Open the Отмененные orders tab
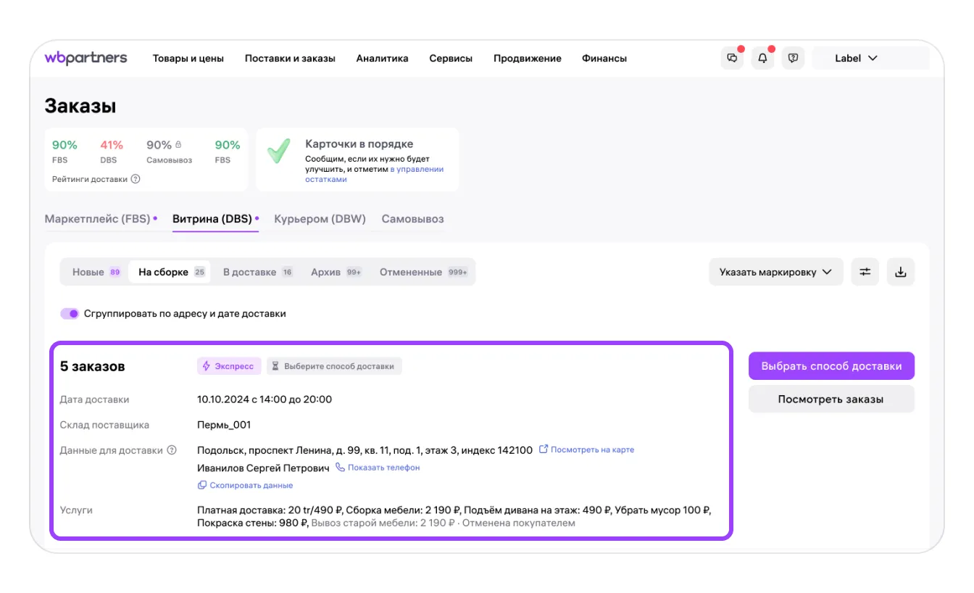The image size is (974, 593). click(423, 272)
